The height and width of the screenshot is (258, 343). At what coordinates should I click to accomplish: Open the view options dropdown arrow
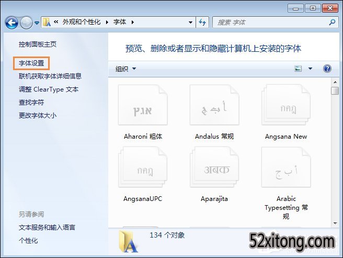310,69
